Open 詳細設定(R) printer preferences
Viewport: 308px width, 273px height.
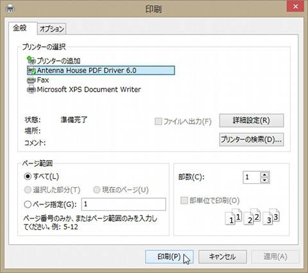[252, 120]
